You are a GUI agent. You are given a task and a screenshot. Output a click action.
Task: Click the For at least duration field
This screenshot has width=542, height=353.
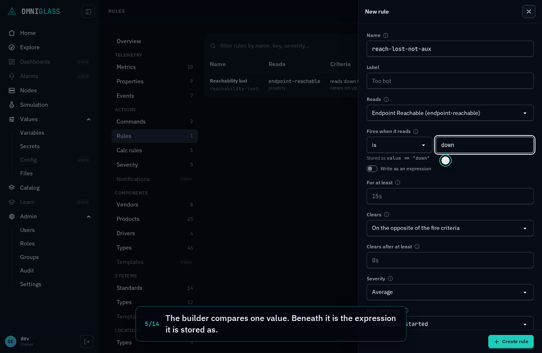coord(450,196)
